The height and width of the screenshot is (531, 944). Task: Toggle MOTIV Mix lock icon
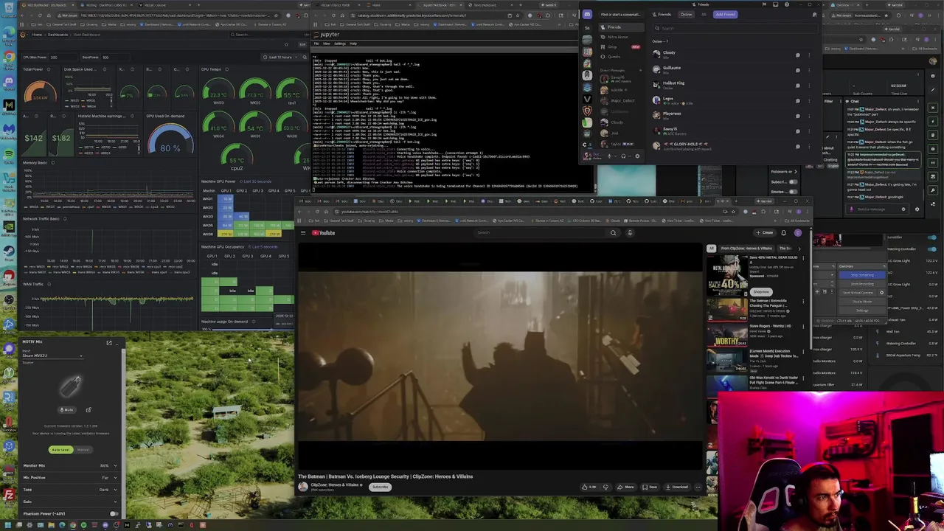pos(88,410)
